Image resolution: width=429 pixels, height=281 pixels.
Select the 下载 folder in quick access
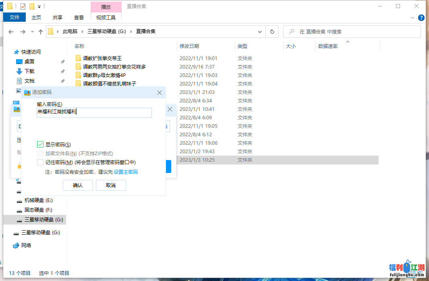29,71
